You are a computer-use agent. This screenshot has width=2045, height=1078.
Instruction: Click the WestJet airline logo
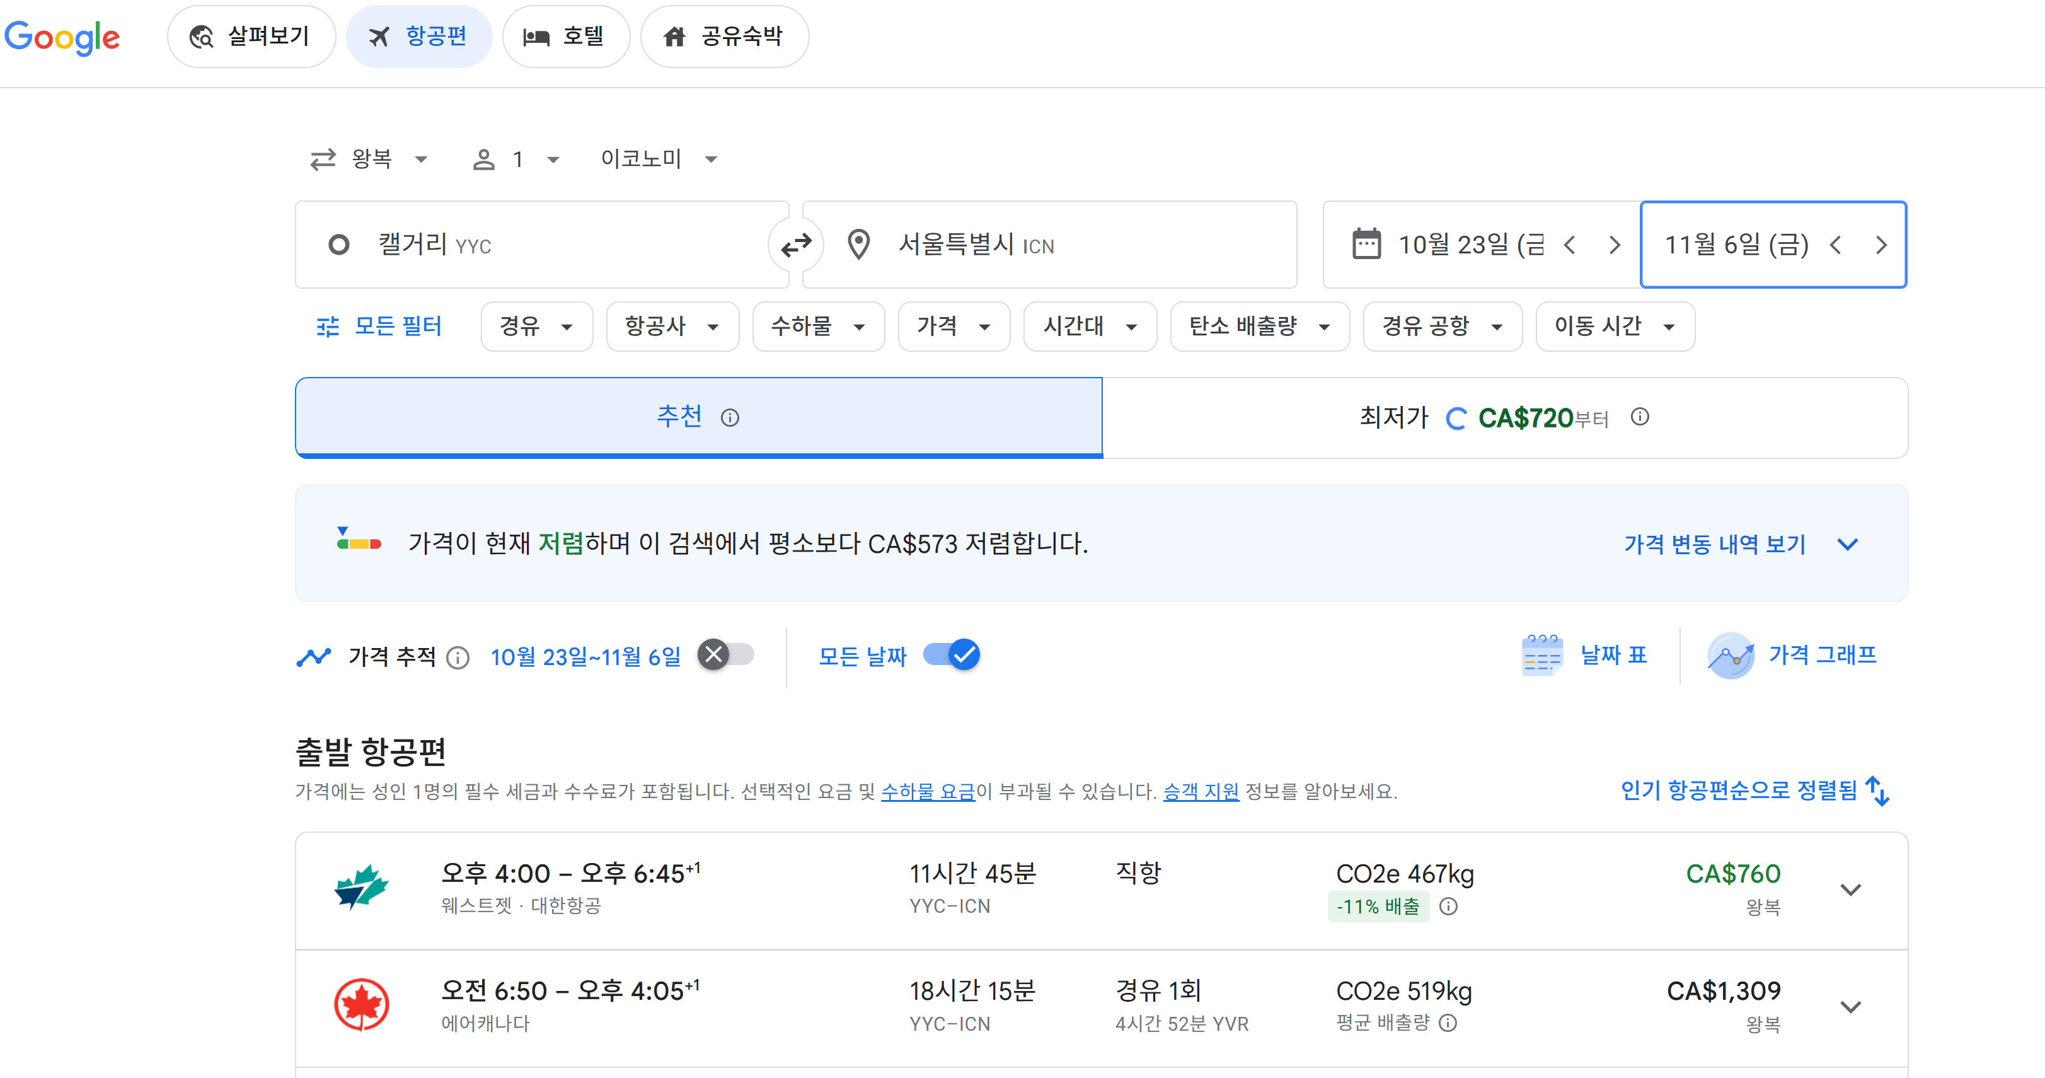(361, 888)
